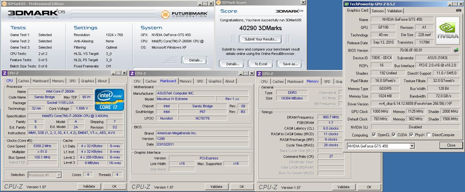
Task: Click Validate in the CPU-Z CPU window
Action: coord(89,186)
